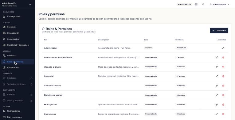Click the Permisos column header

(179, 40)
